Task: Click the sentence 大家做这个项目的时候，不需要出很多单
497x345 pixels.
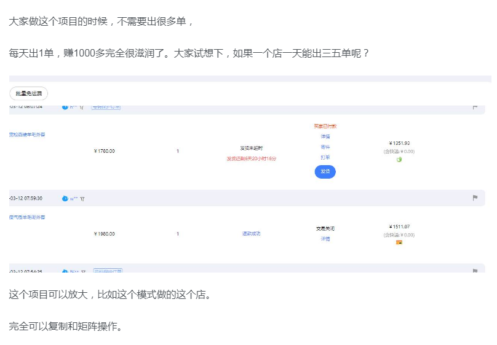Action: [x=101, y=21]
